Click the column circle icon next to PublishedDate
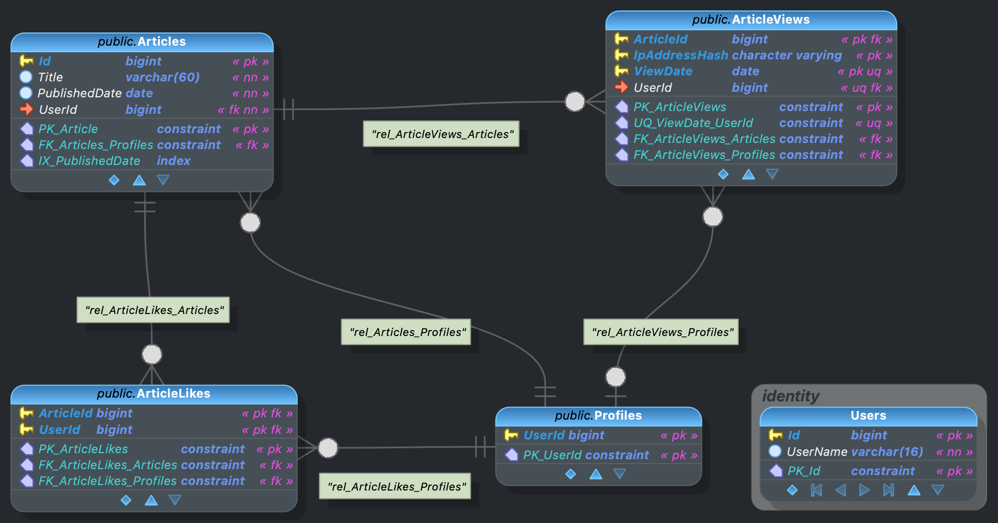 [x=26, y=93]
